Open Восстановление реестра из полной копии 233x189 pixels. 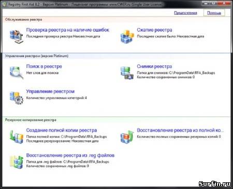[x=180, y=130]
